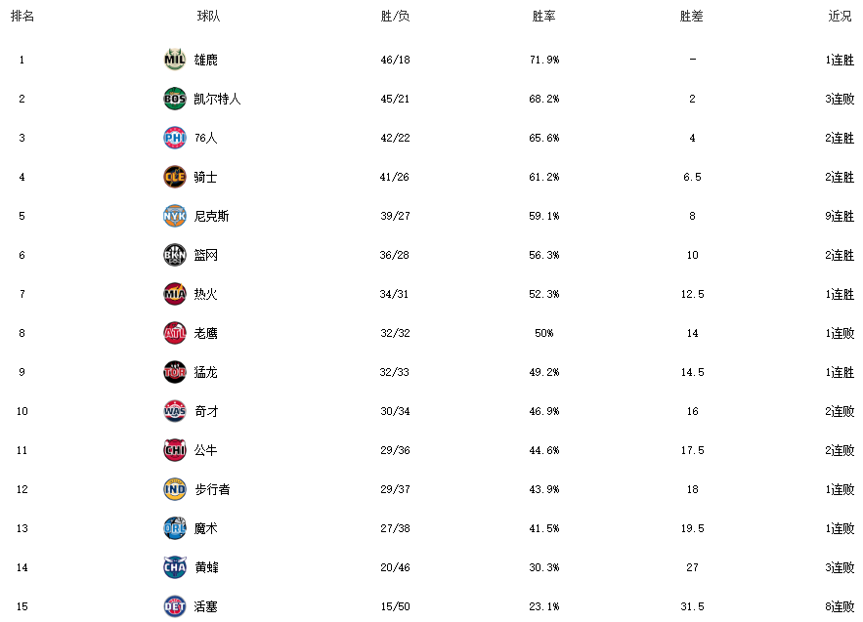The image size is (863, 622).
Task: Click the Brooklyn BKN team logo
Action: coord(174,255)
